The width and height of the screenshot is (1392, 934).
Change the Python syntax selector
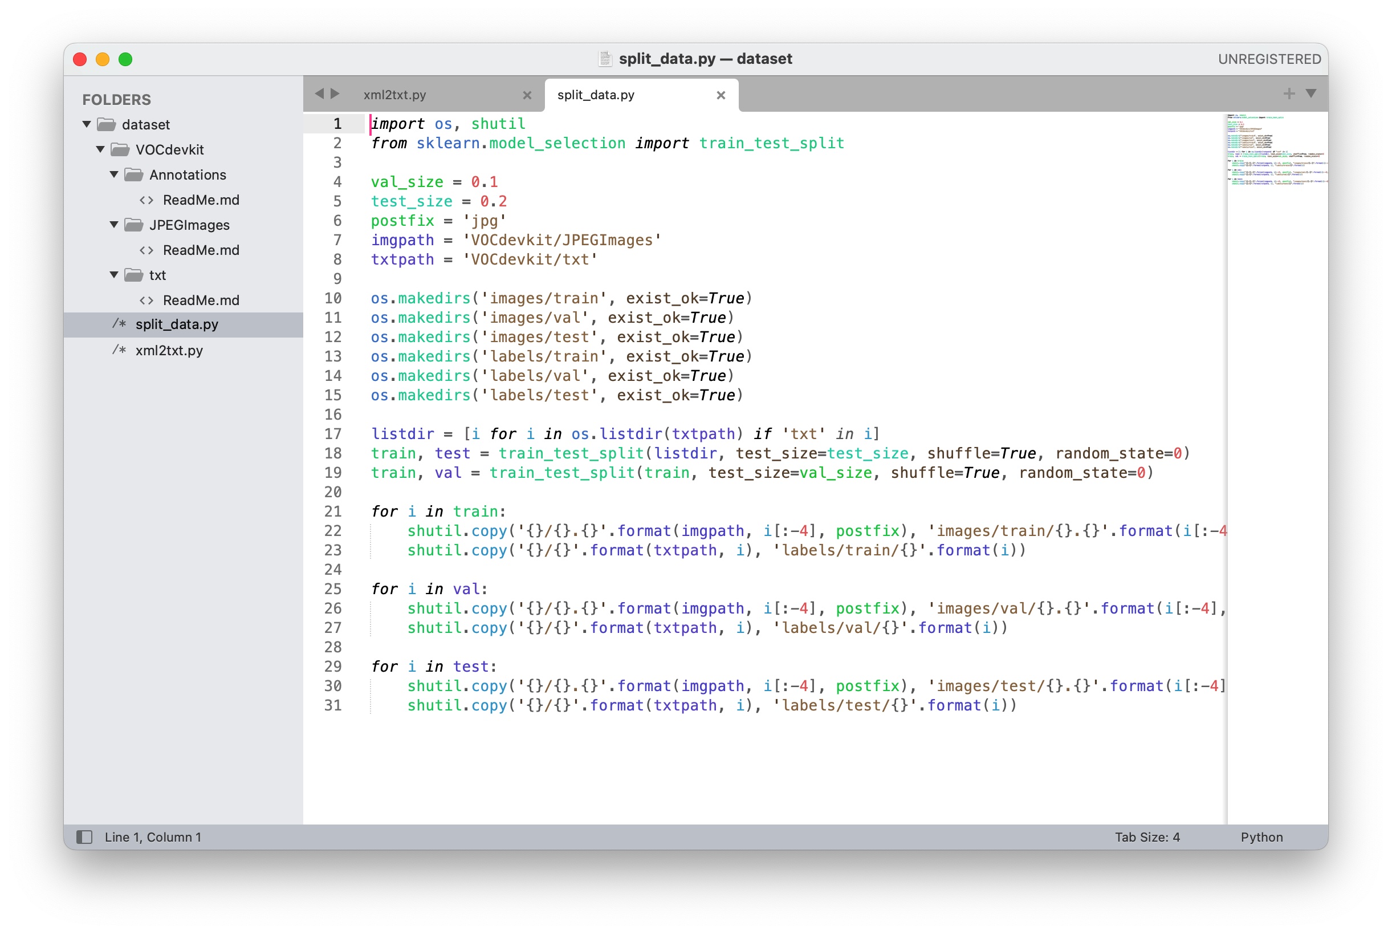coord(1261,837)
